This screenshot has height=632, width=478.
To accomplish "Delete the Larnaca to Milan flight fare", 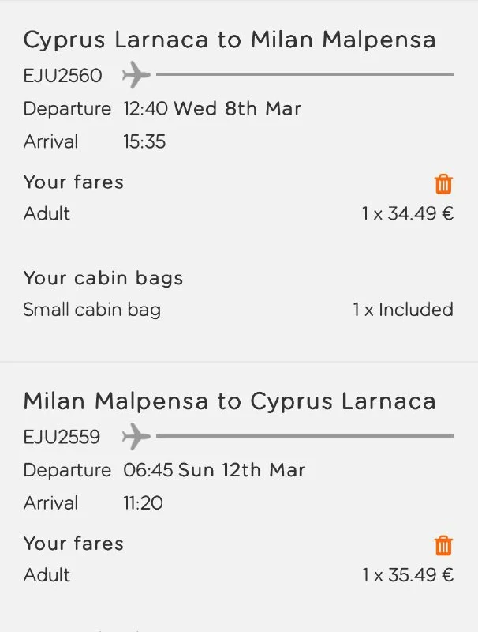I will click(443, 184).
